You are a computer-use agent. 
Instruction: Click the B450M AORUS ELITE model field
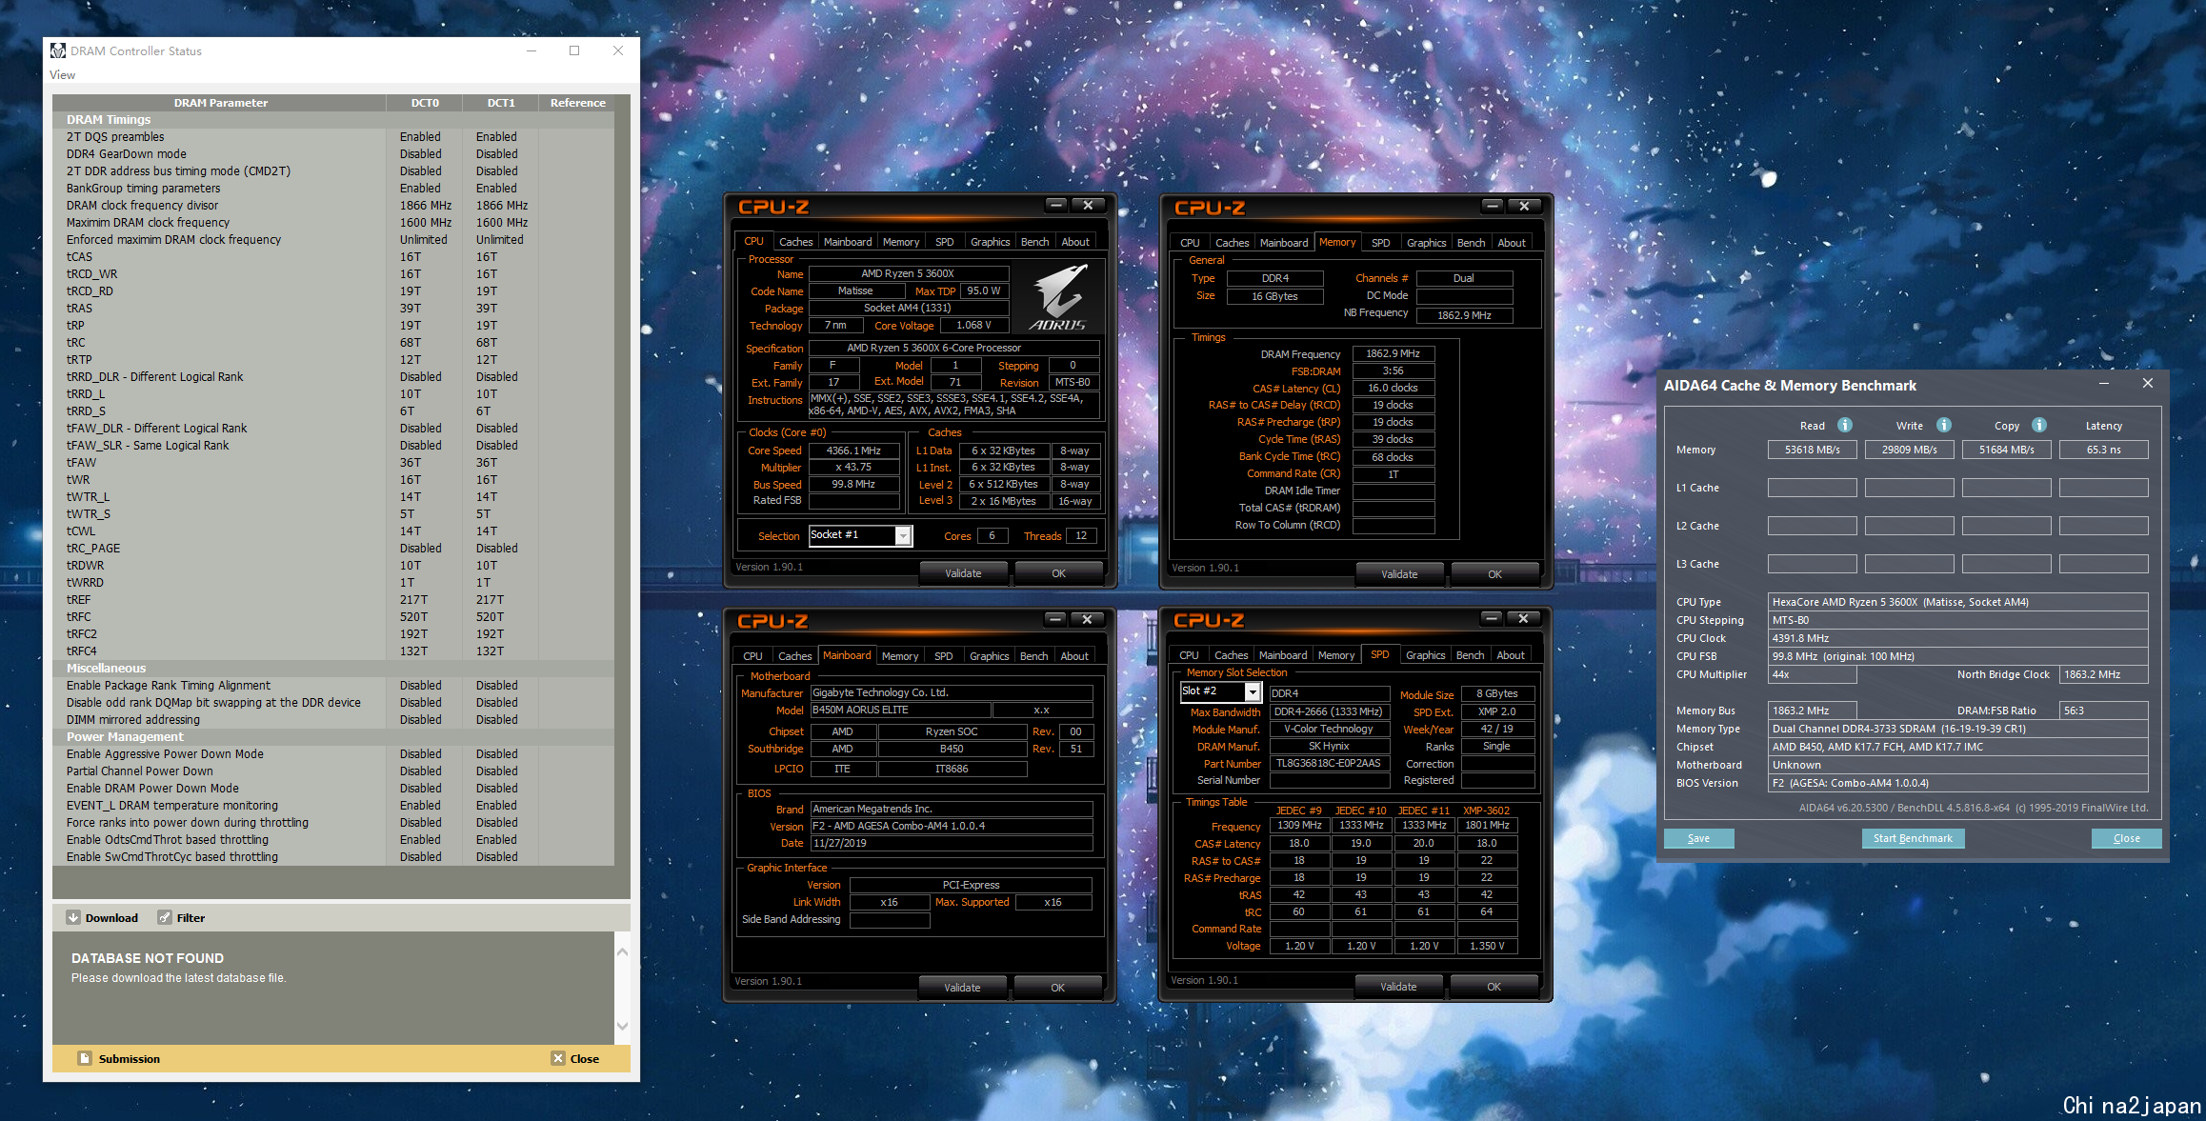(x=899, y=710)
